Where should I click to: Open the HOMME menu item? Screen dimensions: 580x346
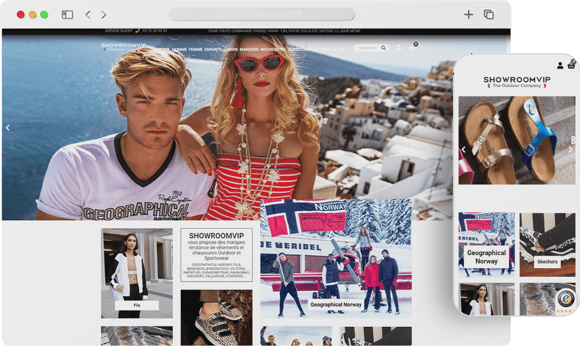179,50
